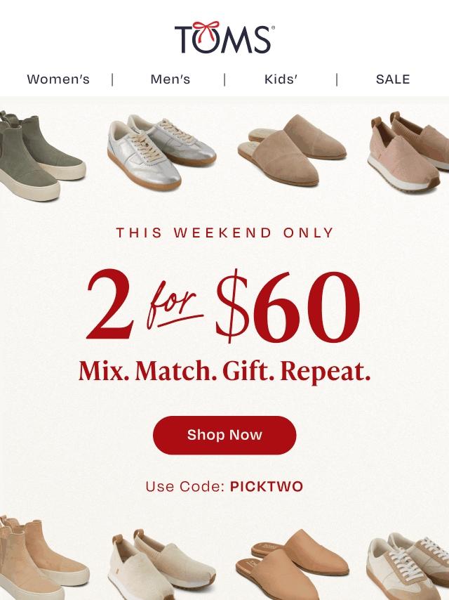Viewport: 449px width, 600px height.
Task: Click the red bow on the logo
Action: click(206, 29)
